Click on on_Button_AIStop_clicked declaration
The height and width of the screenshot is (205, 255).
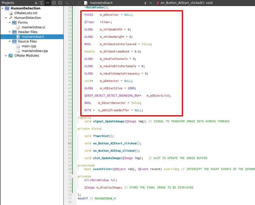pos(114,151)
